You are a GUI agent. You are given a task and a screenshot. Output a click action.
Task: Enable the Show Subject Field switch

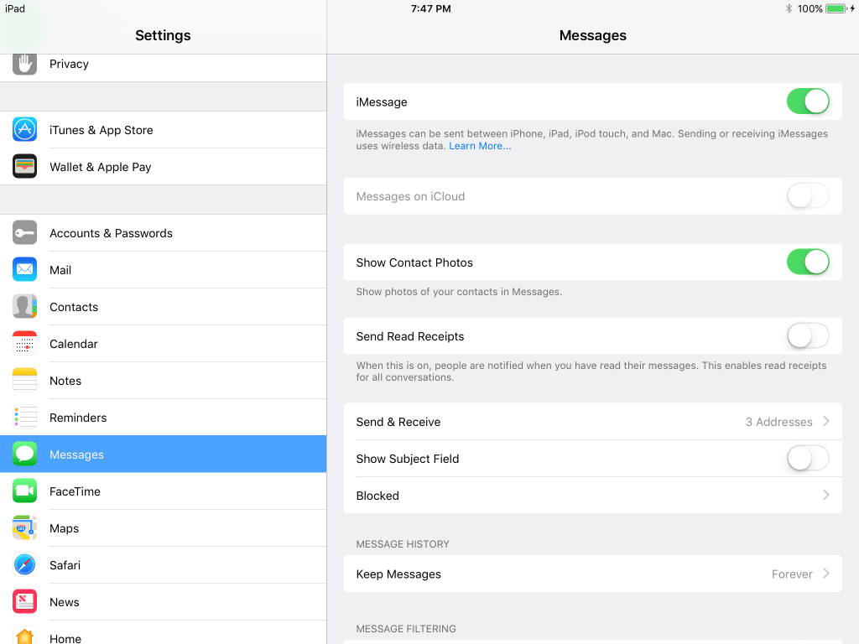[808, 458]
